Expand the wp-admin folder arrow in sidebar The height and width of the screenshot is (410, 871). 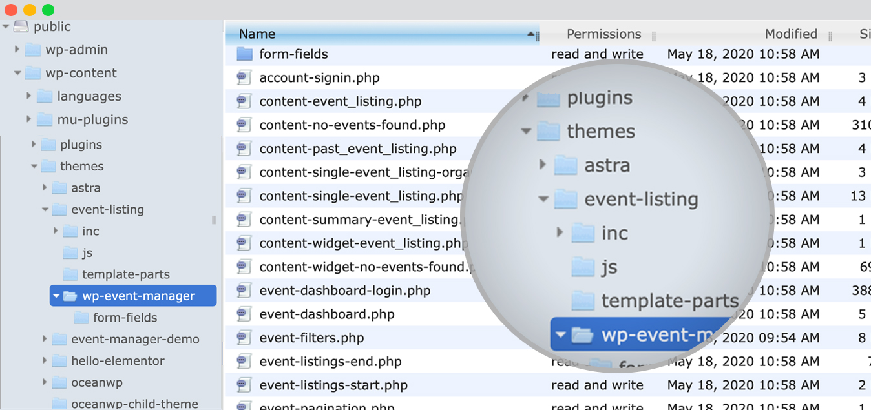(x=17, y=50)
